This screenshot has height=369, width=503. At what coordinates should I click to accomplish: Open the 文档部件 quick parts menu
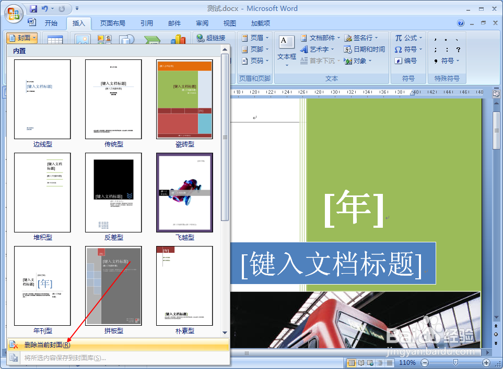tap(320, 38)
